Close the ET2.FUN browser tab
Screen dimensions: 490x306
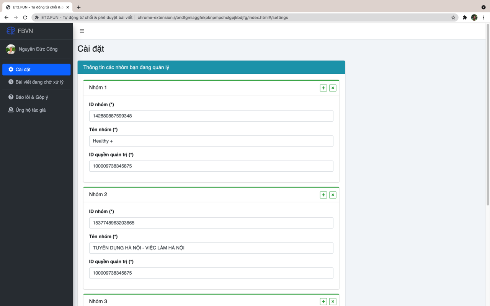tap(68, 7)
